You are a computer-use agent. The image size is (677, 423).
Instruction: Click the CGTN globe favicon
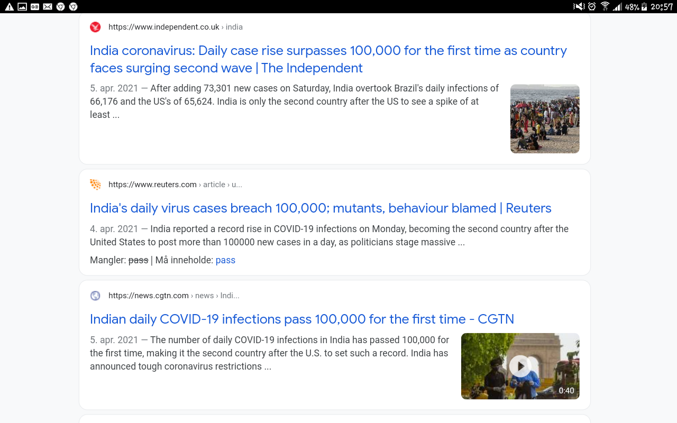[x=95, y=296]
